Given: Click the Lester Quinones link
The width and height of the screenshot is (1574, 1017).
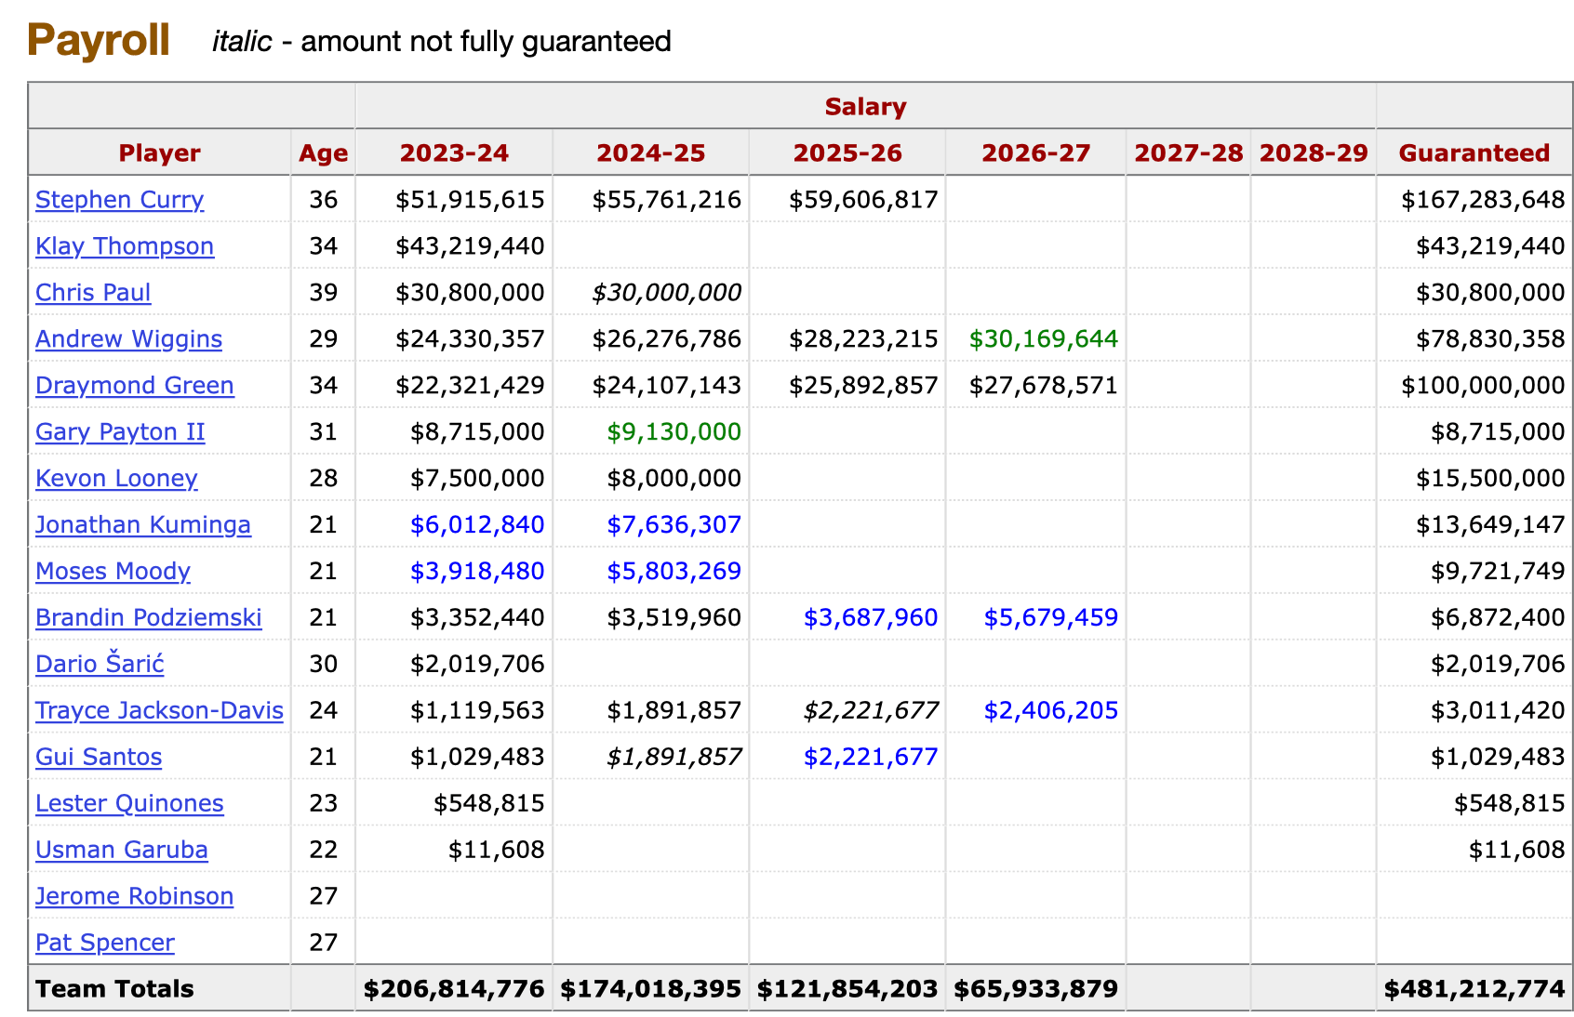Looking at the screenshot, I should tap(129, 804).
